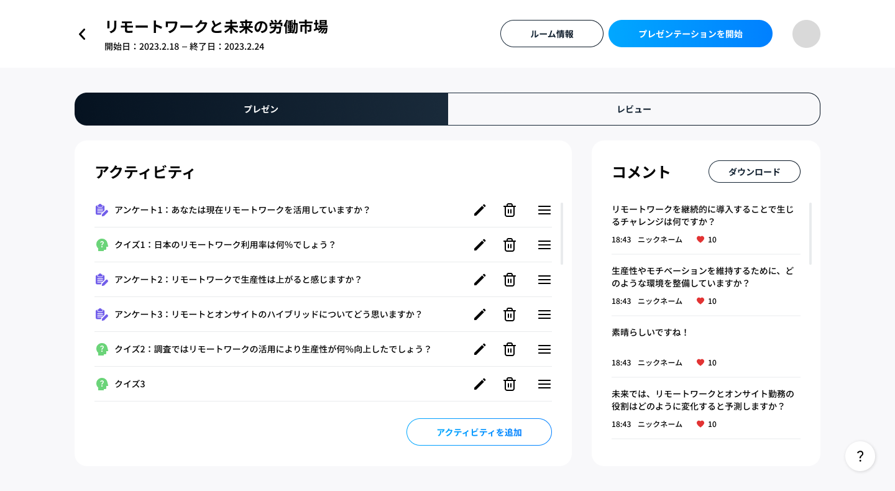This screenshot has height=491, width=895.
Task: Edit アンケート1 using its pencil icon
Action: pos(480,210)
